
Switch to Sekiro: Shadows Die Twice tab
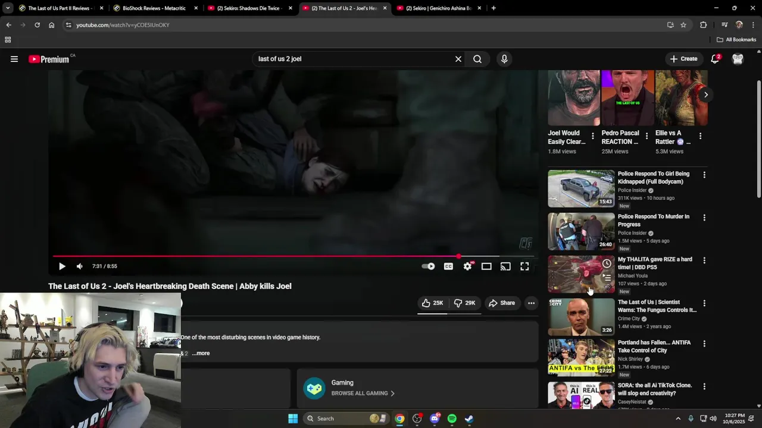pyautogui.click(x=250, y=8)
